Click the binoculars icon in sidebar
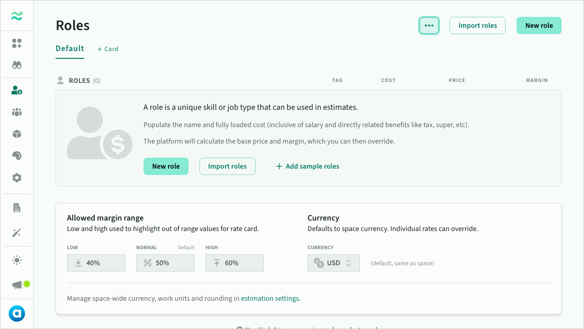Image resolution: width=584 pixels, height=329 pixels. (17, 65)
